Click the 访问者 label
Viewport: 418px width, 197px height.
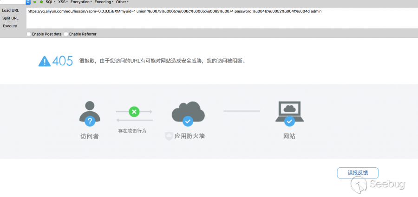point(90,137)
